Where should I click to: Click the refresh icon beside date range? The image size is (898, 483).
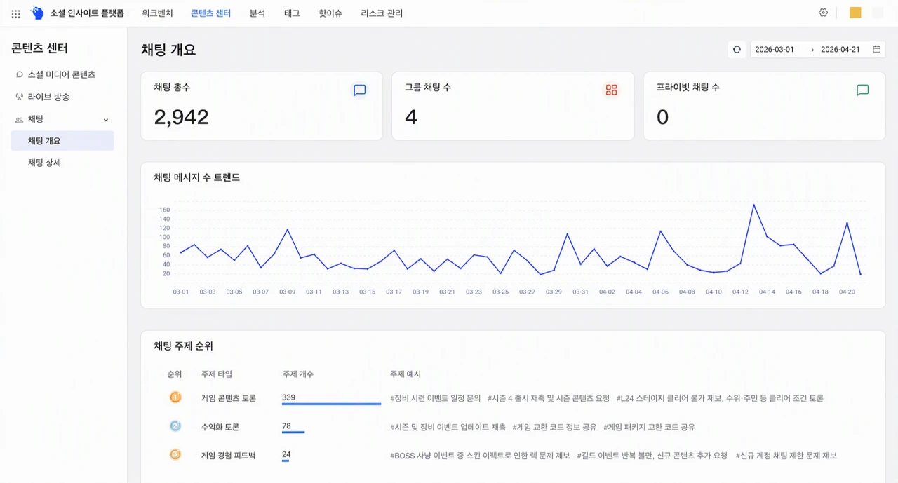pos(737,50)
